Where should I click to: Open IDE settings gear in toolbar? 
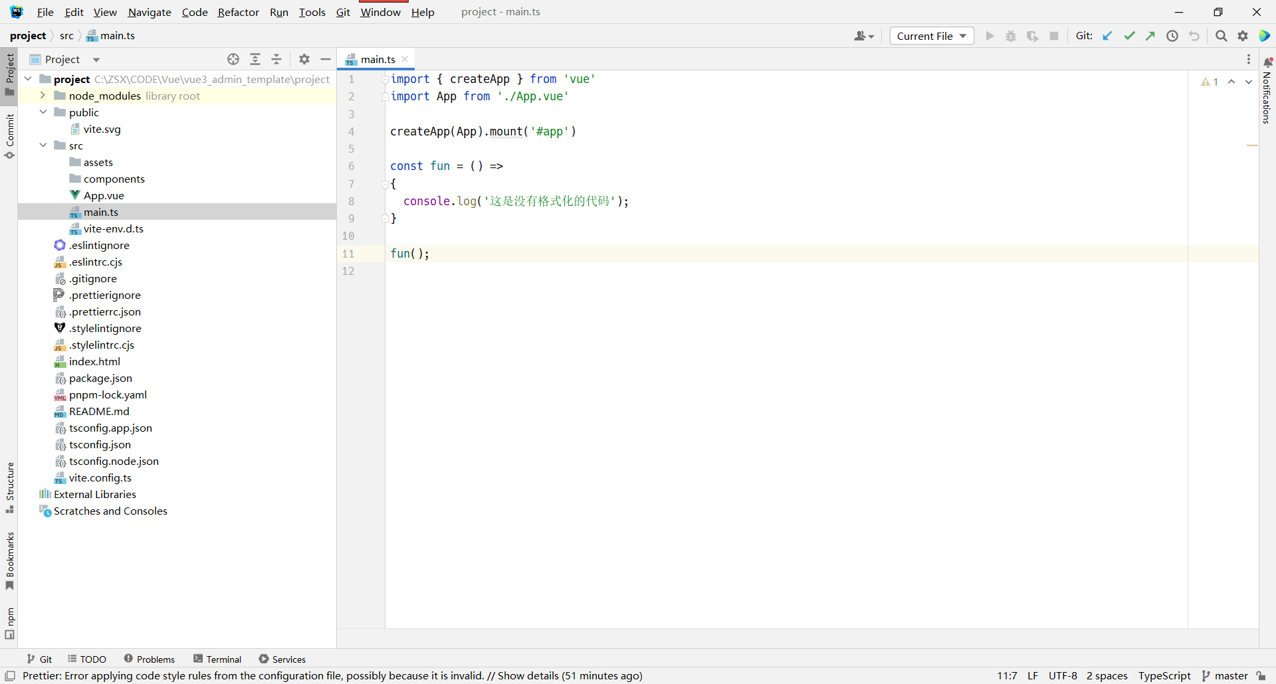(x=1243, y=36)
